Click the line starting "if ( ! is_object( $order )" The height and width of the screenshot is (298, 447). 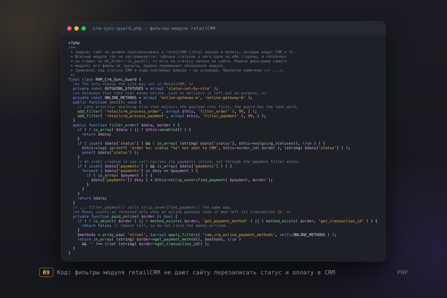(x=227, y=221)
